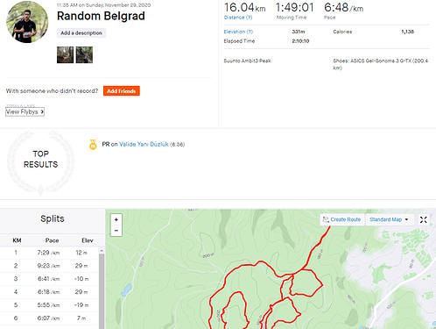Open the Distance help link
Image resolution: width=436 pixels, height=329 pixels.
[238, 18]
